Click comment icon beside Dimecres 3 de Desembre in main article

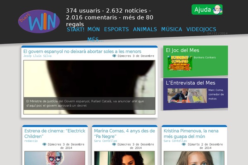[114, 56]
